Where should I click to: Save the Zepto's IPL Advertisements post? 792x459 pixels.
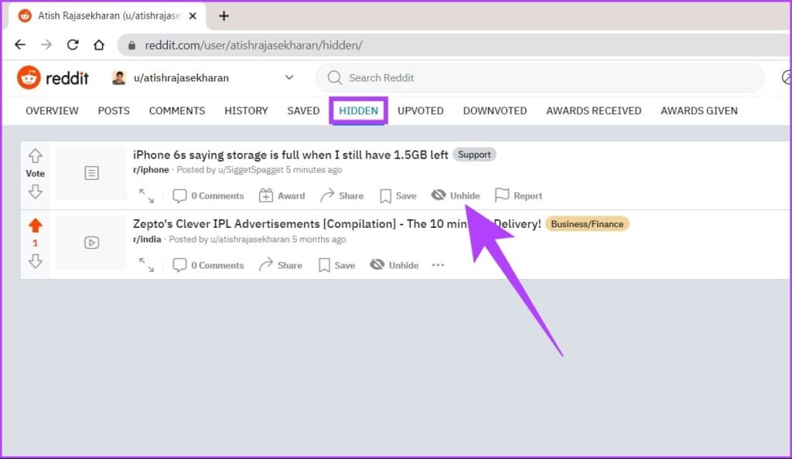pyautogui.click(x=336, y=265)
